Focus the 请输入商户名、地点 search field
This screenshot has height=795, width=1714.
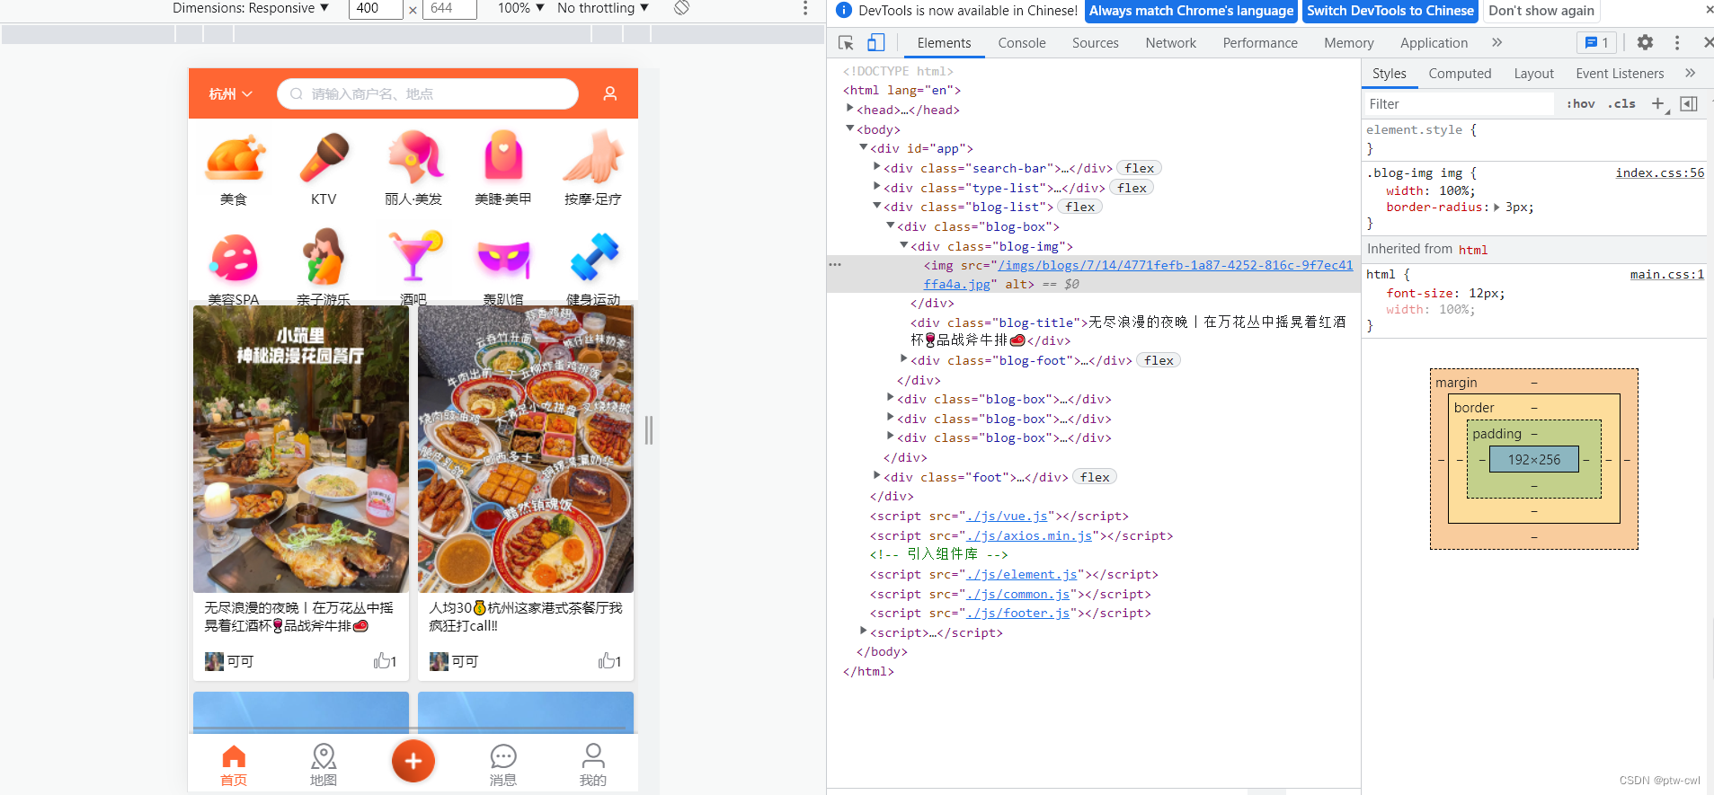click(x=428, y=93)
